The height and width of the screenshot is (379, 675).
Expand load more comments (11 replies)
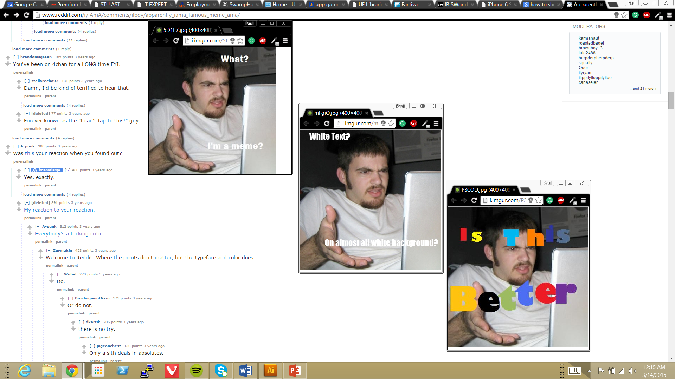tap(44, 40)
